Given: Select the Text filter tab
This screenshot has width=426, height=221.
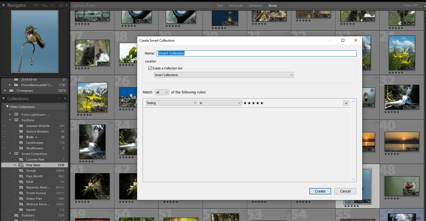Looking at the screenshot, I should pos(220,5).
